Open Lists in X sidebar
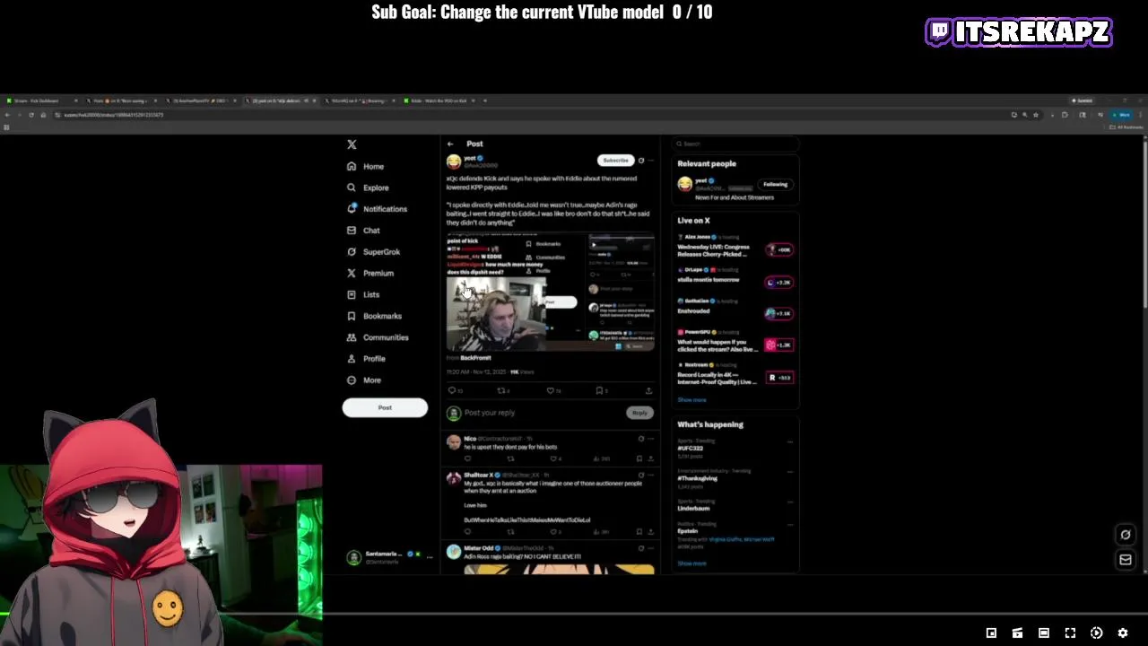This screenshot has height=646, width=1148. point(363,294)
